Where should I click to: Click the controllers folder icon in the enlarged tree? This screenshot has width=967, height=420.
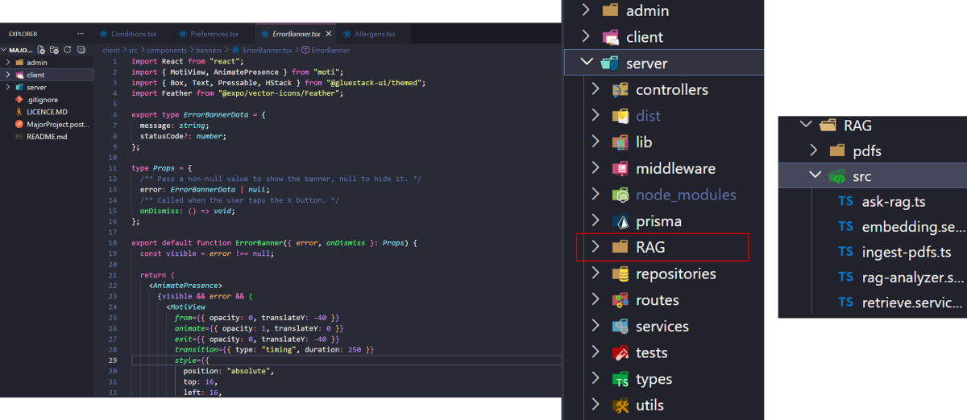click(x=620, y=90)
